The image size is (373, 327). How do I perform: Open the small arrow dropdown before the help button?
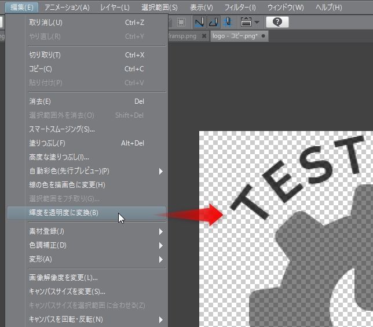tap(257, 22)
